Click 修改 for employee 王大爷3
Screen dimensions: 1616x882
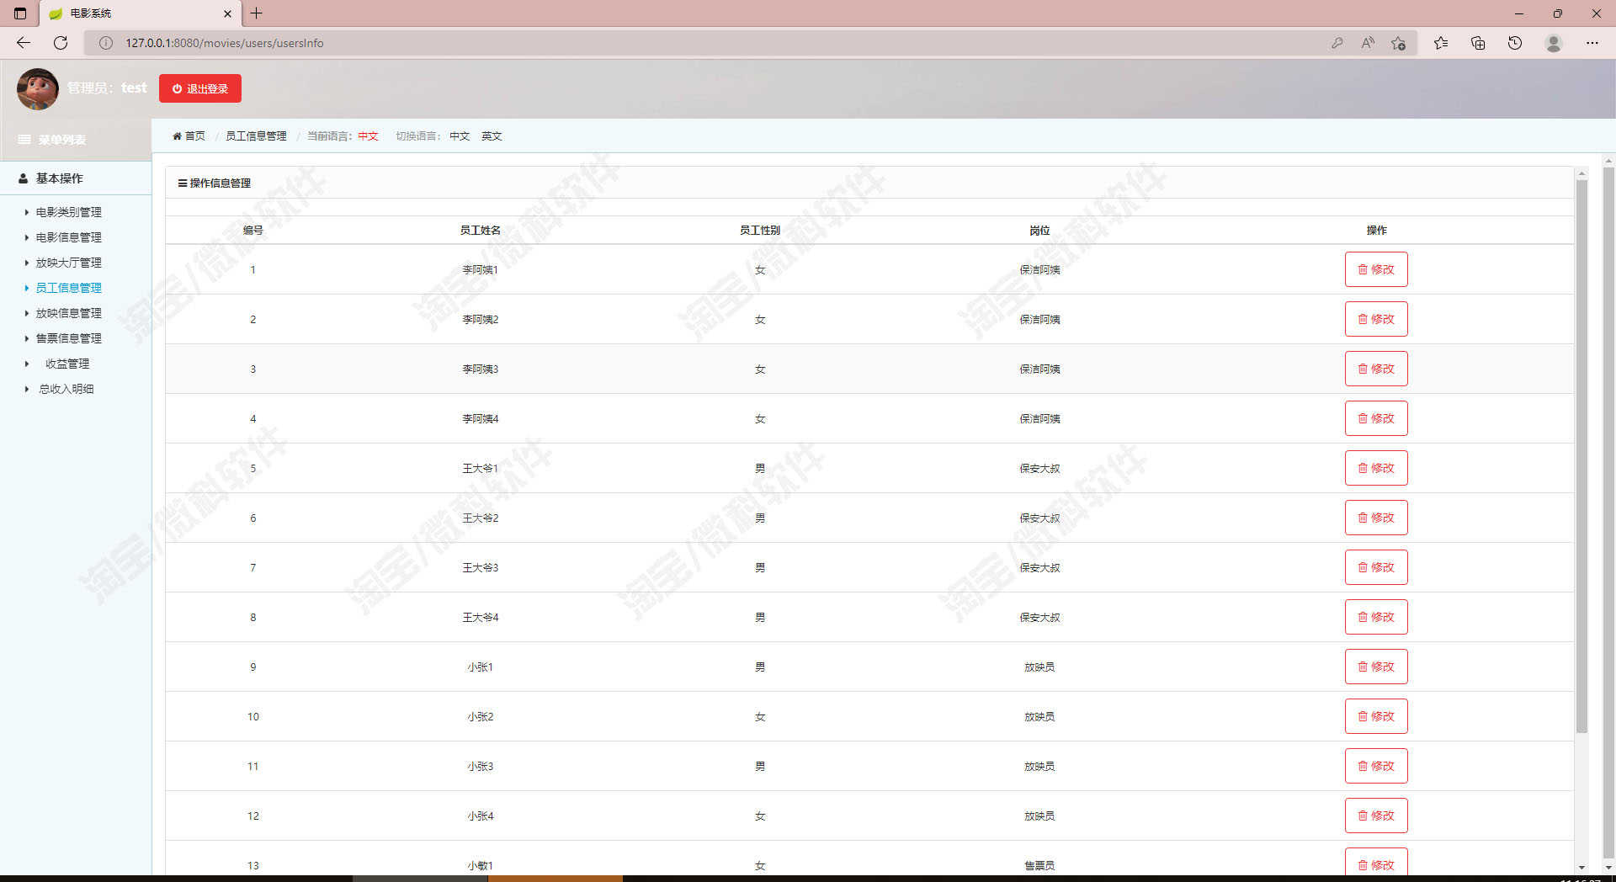(1376, 567)
